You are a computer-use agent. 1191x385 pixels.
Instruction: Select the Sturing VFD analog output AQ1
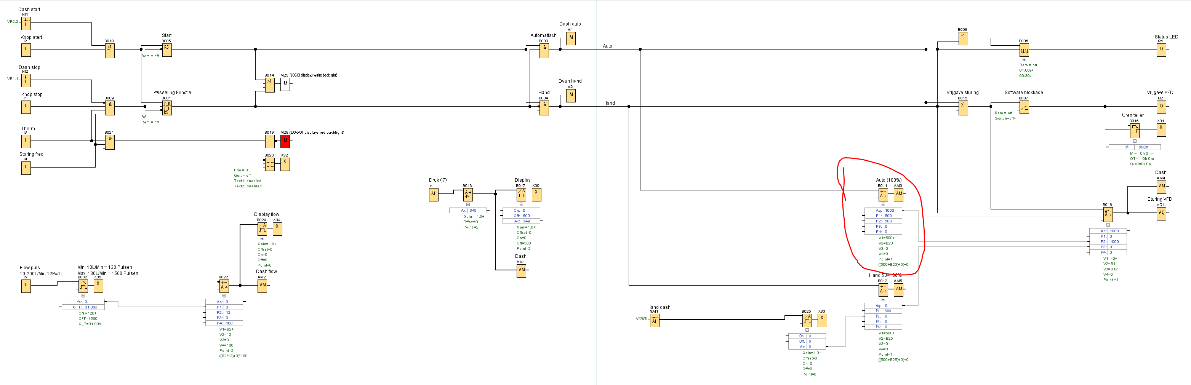click(1161, 213)
